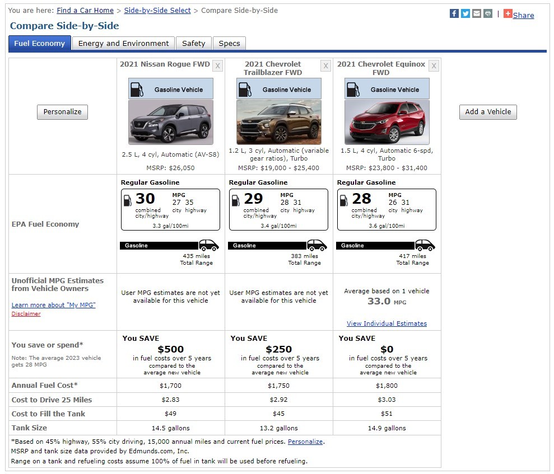Remove the Chevrolet Equinox from comparison

pyautogui.click(x=434, y=66)
